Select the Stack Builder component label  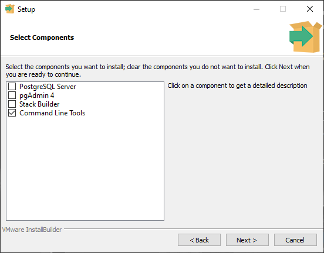(x=39, y=104)
